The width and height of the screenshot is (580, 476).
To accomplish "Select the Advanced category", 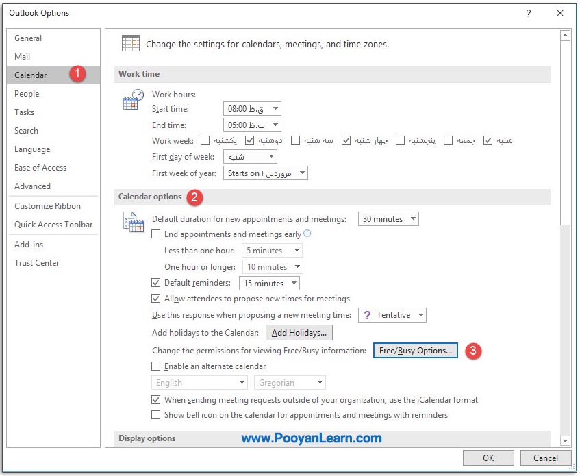I will 53,186.
